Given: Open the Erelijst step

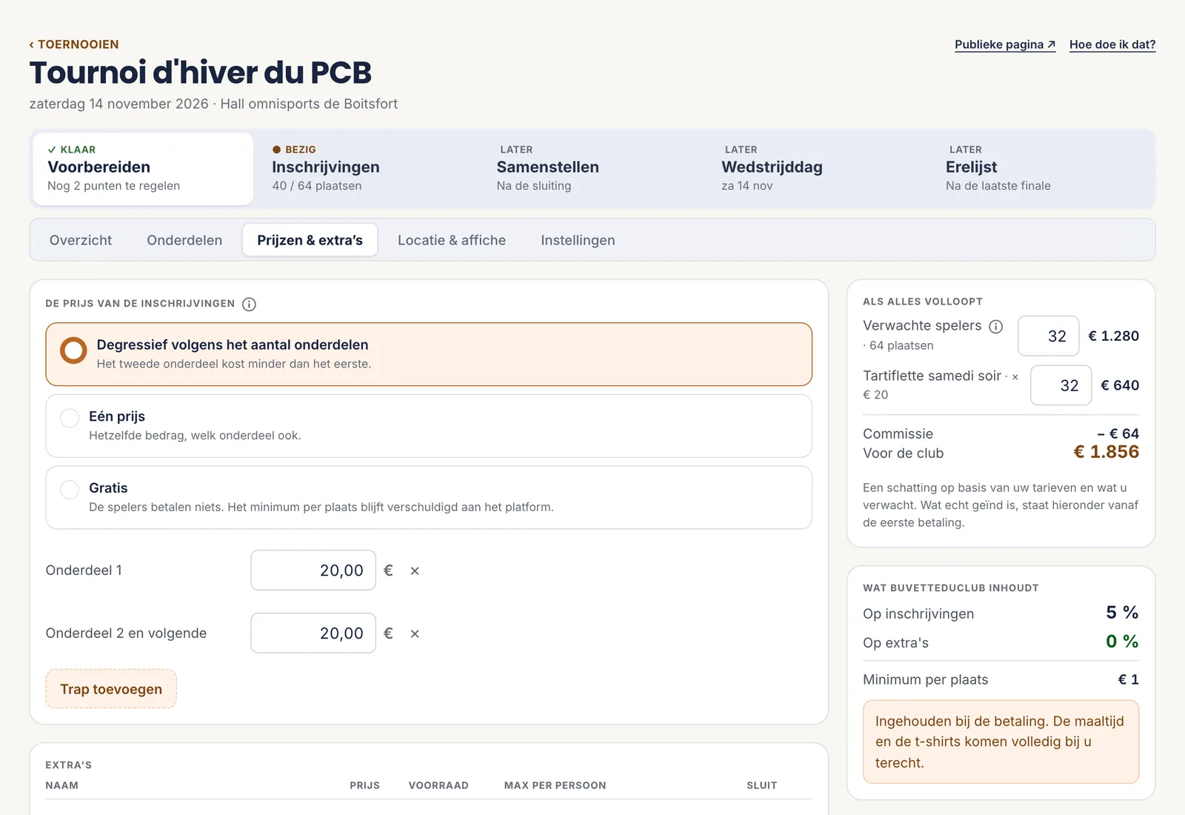Looking at the screenshot, I should coord(1041,169).
